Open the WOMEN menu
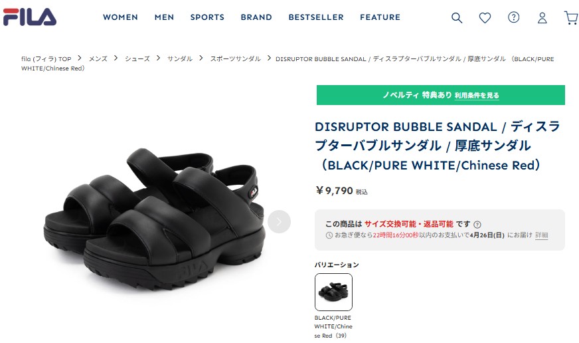The width and height of the screenshot is (579, 343). (x=120, y=17)
